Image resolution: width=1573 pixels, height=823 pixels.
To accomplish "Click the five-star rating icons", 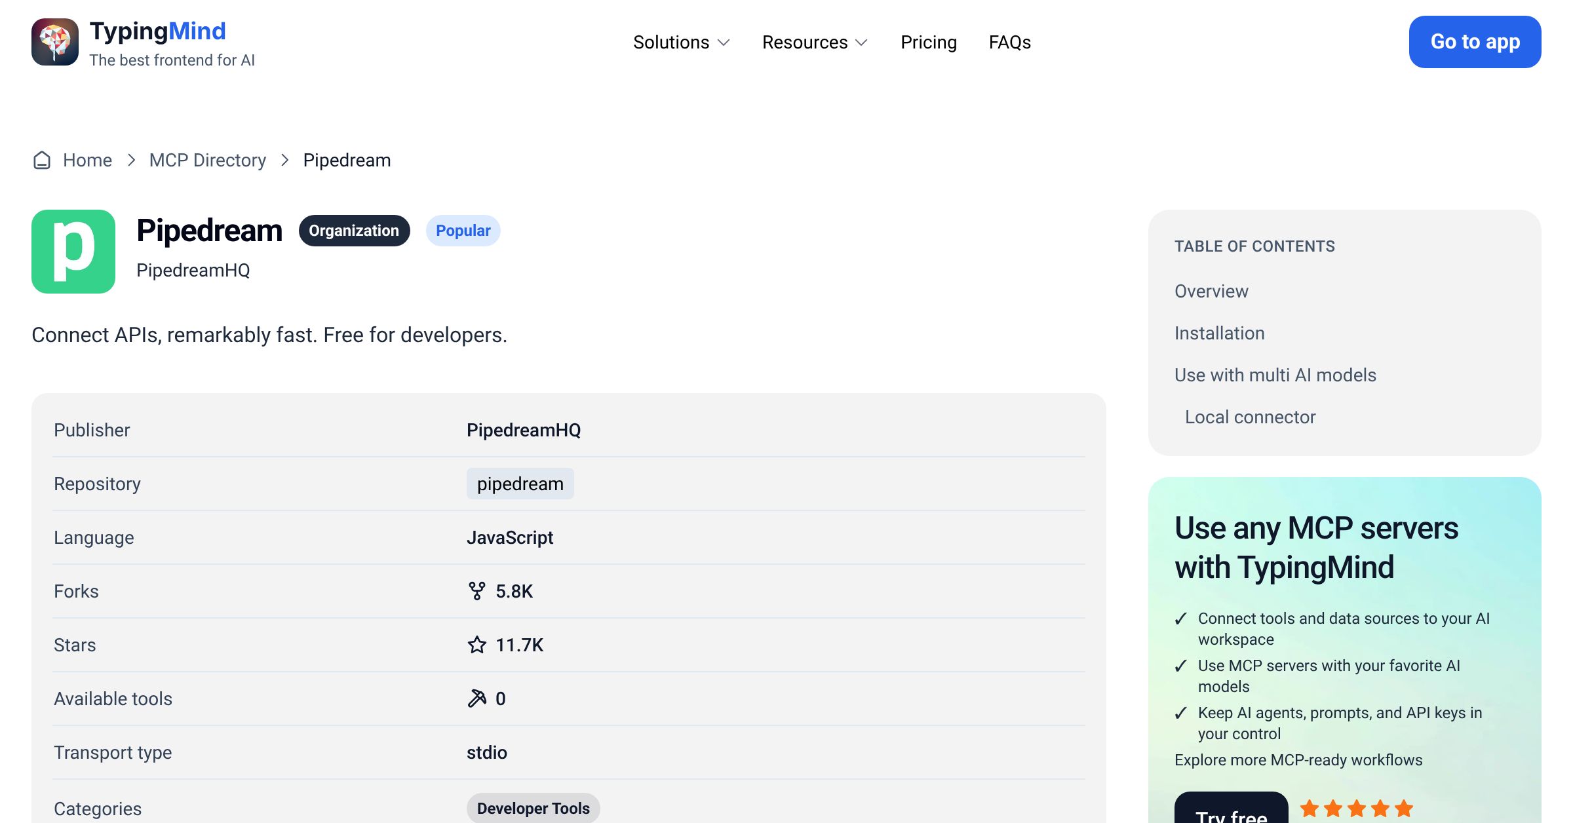I will coord(1357,809).
